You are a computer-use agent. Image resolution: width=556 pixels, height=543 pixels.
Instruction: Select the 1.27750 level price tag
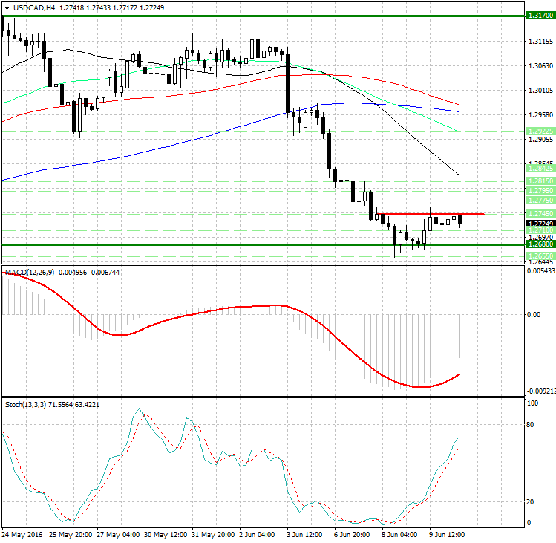coord(540,200)
